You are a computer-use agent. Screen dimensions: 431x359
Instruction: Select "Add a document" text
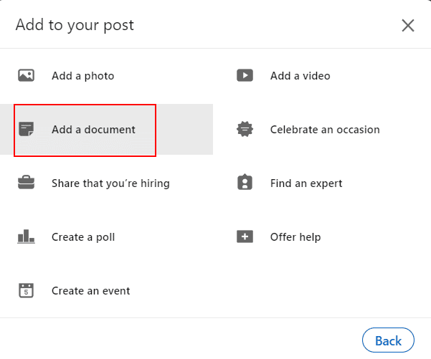click(x=93, y=130)
